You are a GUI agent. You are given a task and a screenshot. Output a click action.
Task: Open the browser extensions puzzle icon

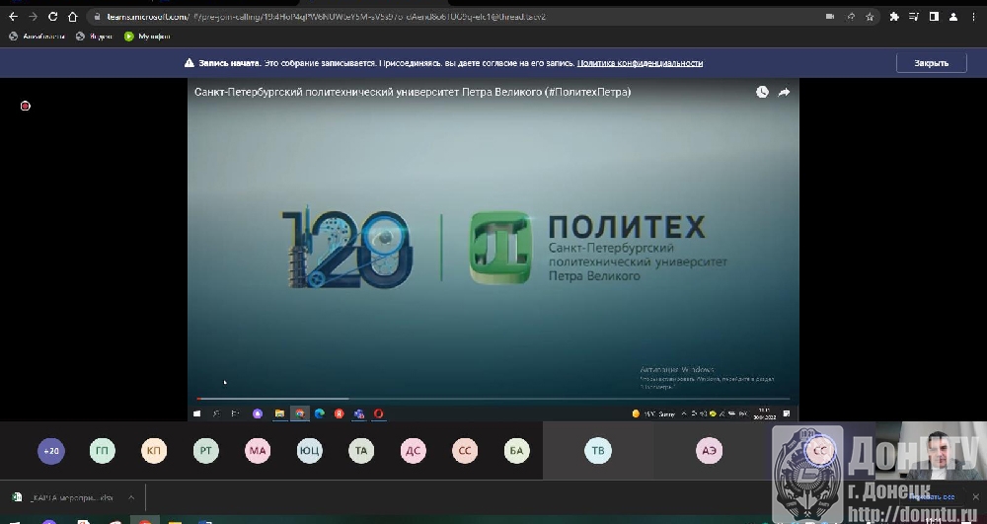894,17
